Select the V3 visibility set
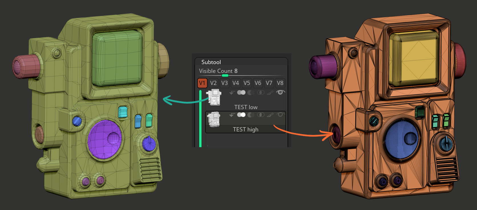 224,83
